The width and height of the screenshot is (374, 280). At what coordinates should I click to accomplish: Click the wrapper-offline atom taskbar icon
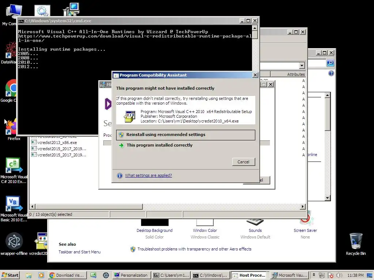click(x=106, y=276)
